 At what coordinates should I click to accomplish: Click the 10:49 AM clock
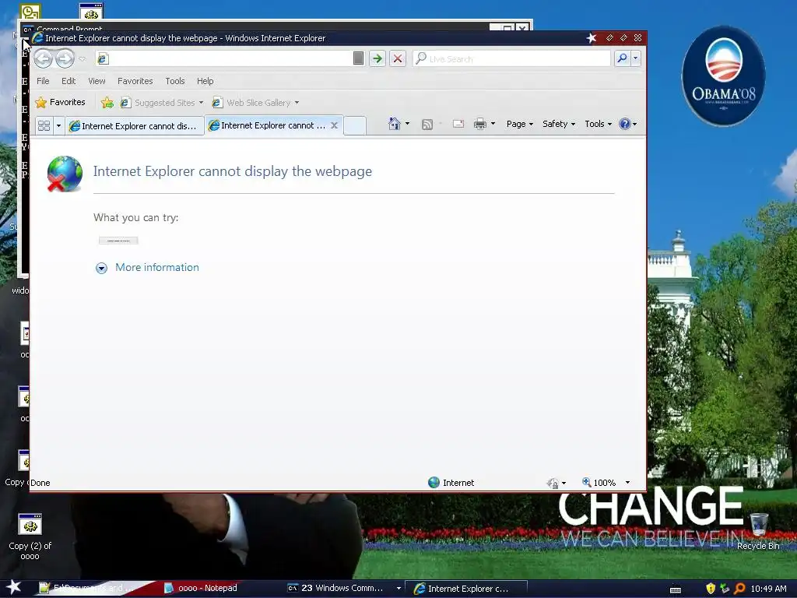point(768,589)
